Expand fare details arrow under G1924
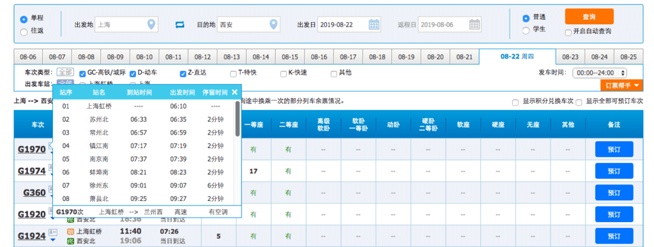 pos(53,240)
